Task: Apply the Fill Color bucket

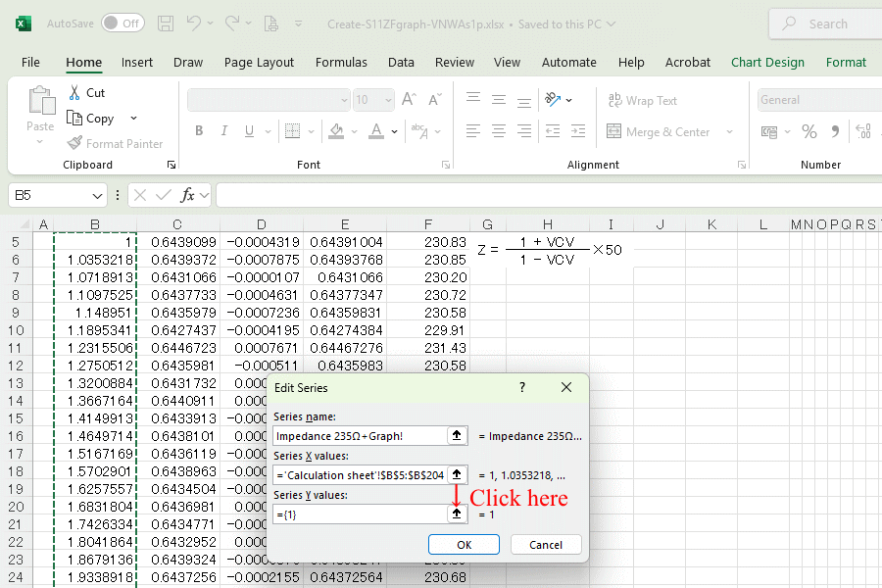Action: point(336,131)
